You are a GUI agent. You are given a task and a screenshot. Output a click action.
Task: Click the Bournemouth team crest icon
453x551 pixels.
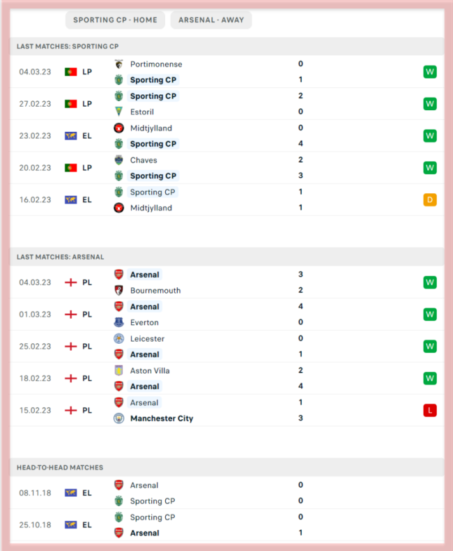pyautogui.click(x=118, y=291)
